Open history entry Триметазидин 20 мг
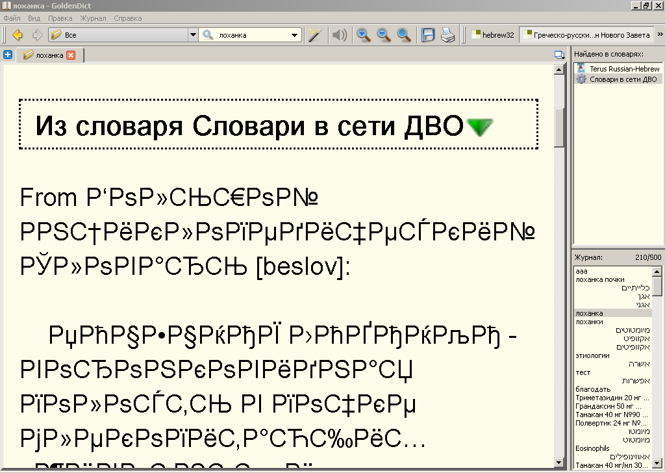Viewport: 665px width, 473px height. (613, 398)
